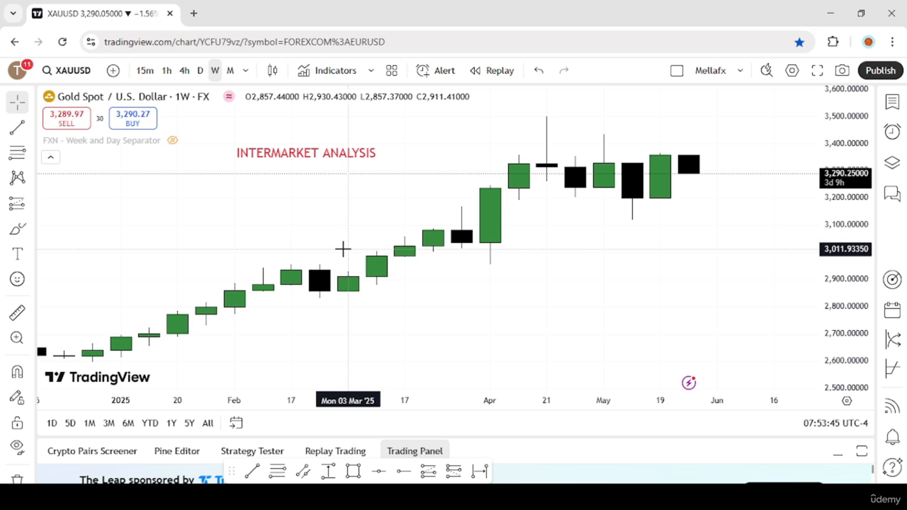Open the Fib retracement tool
Image resolution: width=907 pixels, height=510 pixels.
tap(18, 152)
